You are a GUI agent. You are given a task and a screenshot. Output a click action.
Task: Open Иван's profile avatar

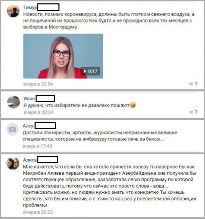coord(13,102)
